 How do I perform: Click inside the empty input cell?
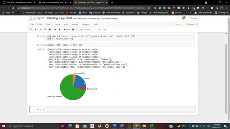click(x=120, y=109)
